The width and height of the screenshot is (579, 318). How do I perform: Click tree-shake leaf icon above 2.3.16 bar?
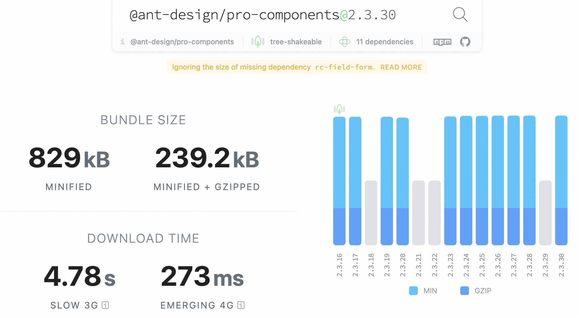pyautogui.click(x=339, y=110)
